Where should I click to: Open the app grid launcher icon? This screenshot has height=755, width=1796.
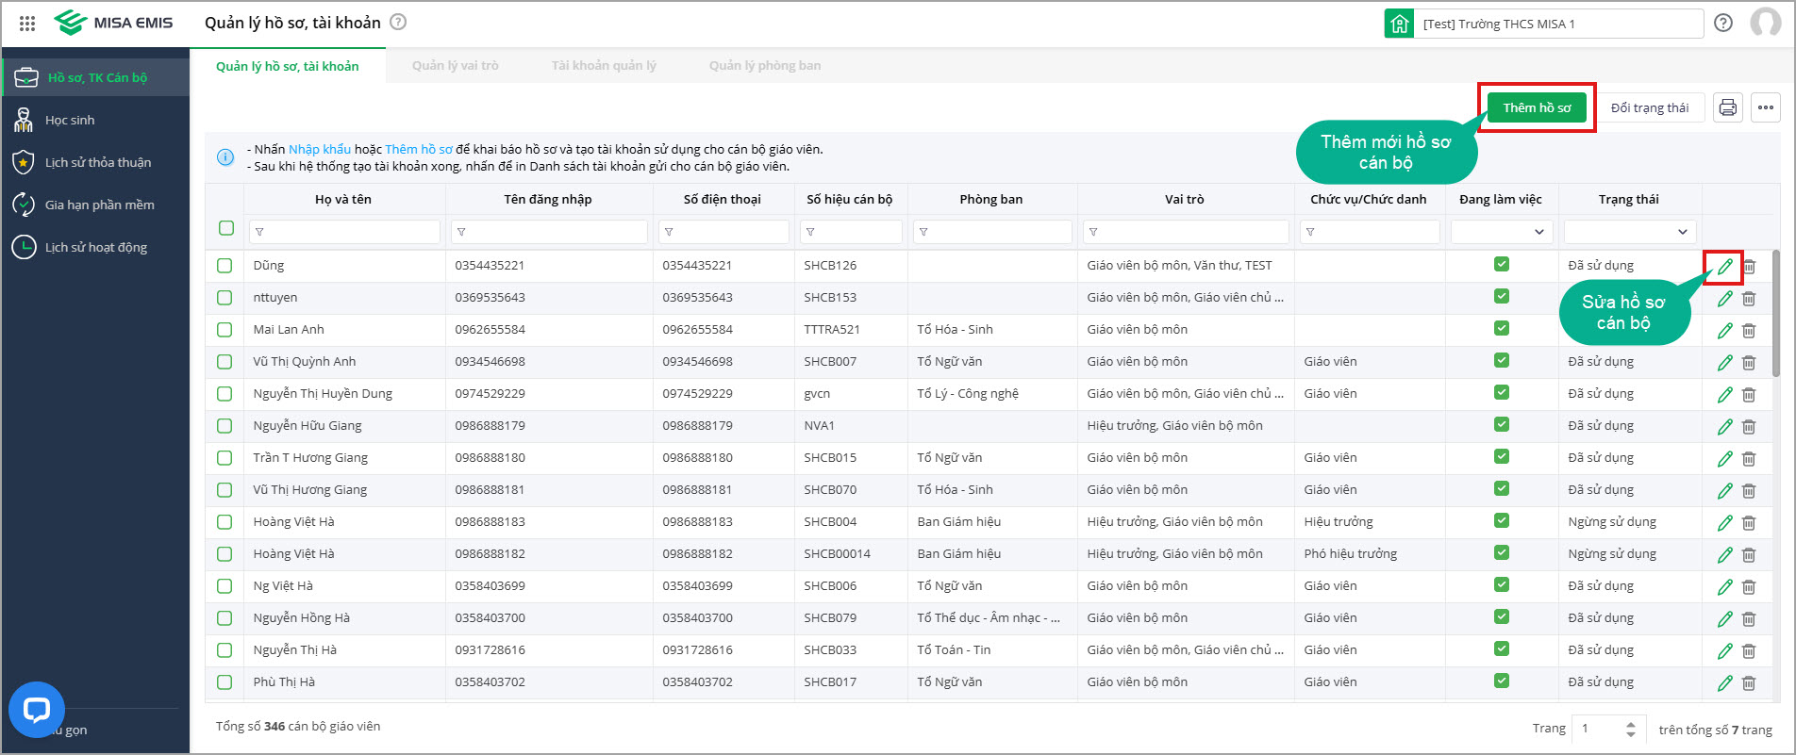point(27,24)
